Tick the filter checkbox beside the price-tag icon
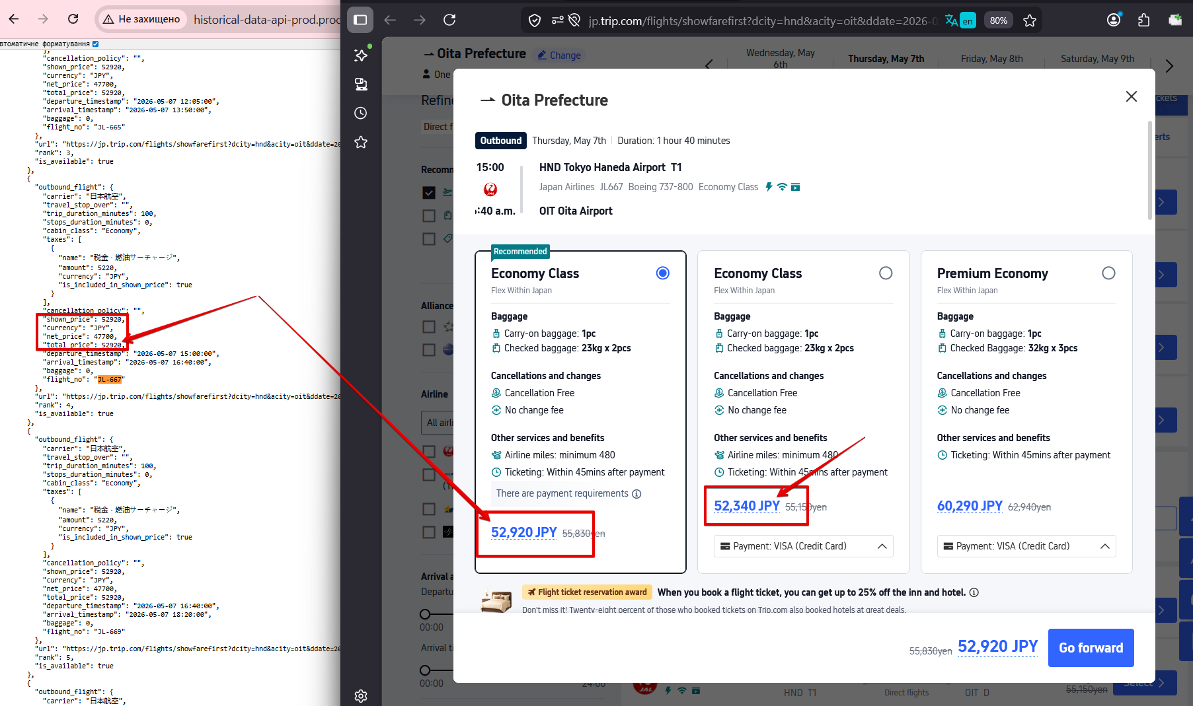This screenshot has height=706, width=1193. click(429, 238)
